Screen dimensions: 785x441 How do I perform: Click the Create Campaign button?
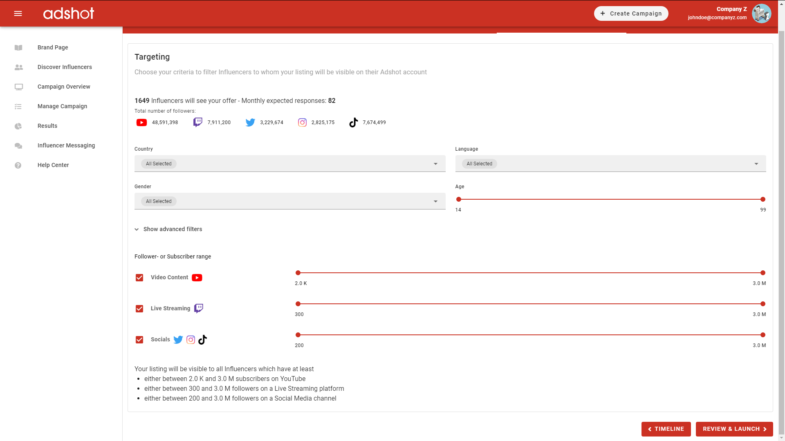(631, 13)
